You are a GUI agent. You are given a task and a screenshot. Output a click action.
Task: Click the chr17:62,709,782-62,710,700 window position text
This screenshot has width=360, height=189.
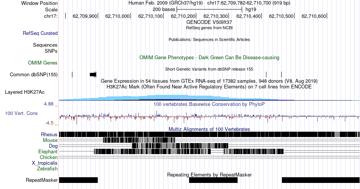coord(249,3)
